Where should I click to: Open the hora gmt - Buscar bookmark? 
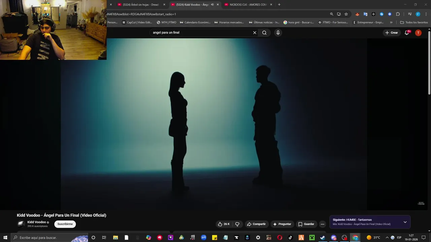point(299,23)
